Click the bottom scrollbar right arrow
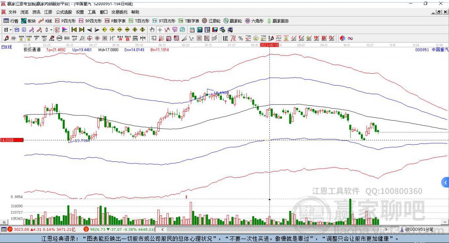The width and height of the screenshot is (449, 243). click(x=386, y=229)
